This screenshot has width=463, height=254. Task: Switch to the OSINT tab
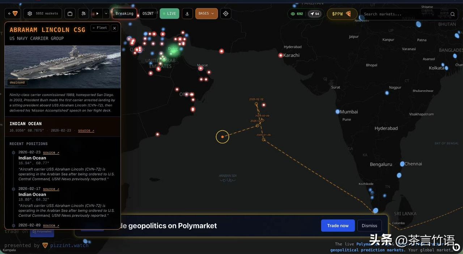(148, 14)
